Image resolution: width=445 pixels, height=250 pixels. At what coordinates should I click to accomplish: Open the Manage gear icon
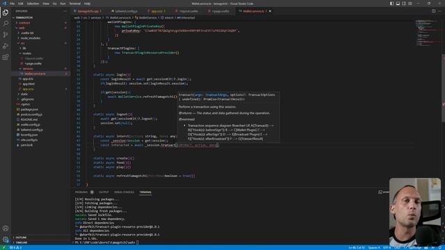[x=6, y=240]
